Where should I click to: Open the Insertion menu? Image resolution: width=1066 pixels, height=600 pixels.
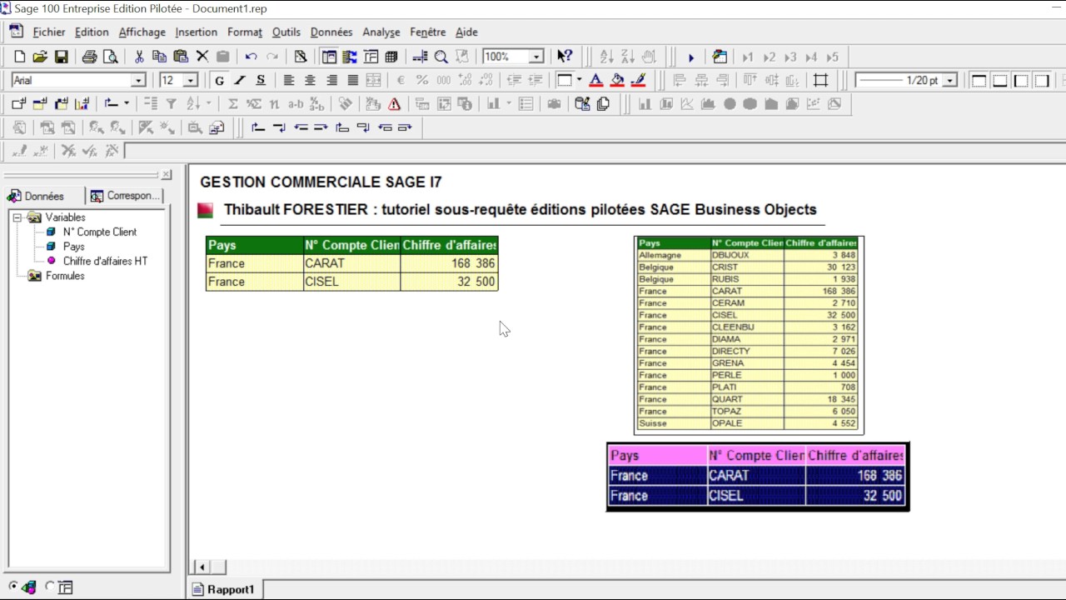196,32
